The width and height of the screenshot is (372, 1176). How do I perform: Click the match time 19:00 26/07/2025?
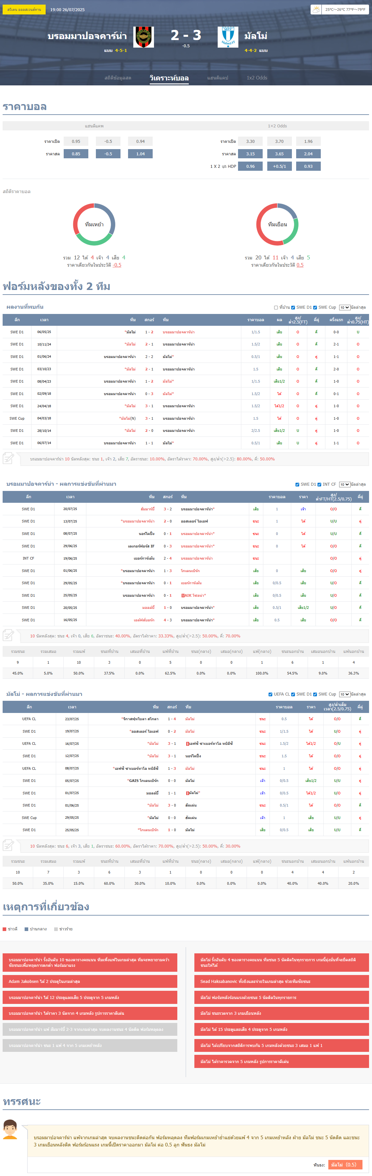coord(67,10)
